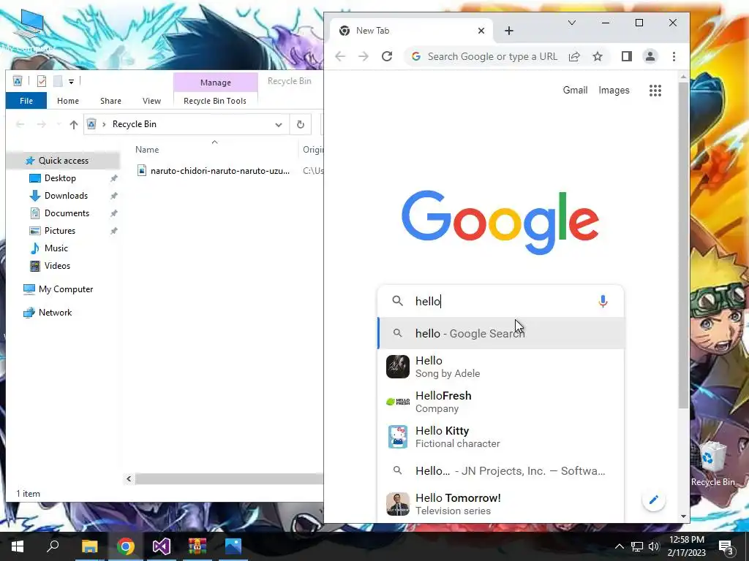Open Windows Start menu
The height and width of the screenshot is (561, 749).
point(18,546)
